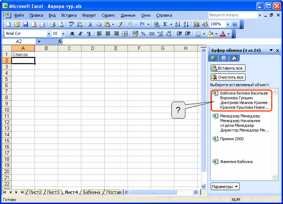This screenshot has width=283, height=204.
Task: Click the Fill Color paint bucket
Action: (x=210, y=34)
